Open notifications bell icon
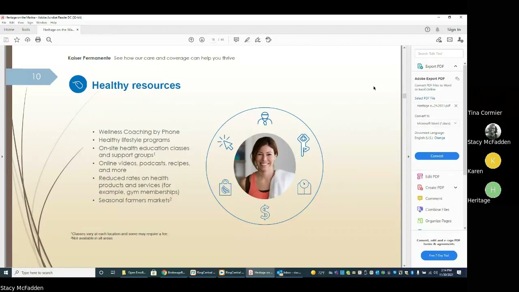Screen dimensions: 519x292 point(438,30)
